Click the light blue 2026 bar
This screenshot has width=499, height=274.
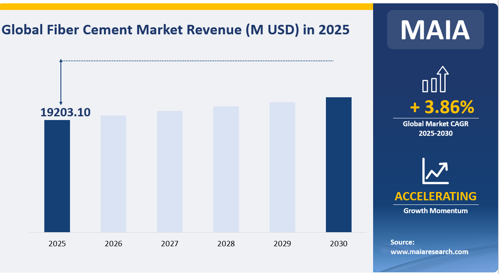click(x=113, y=174)
